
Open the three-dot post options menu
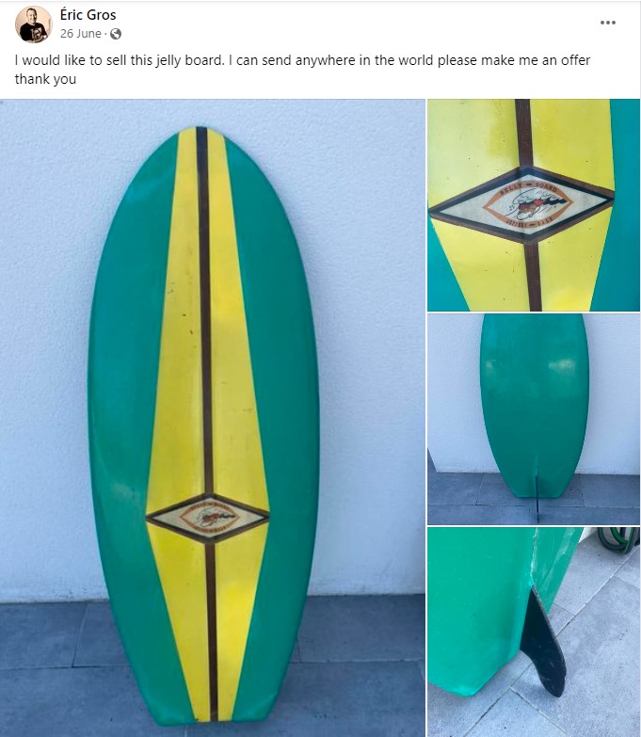point(608,23)
